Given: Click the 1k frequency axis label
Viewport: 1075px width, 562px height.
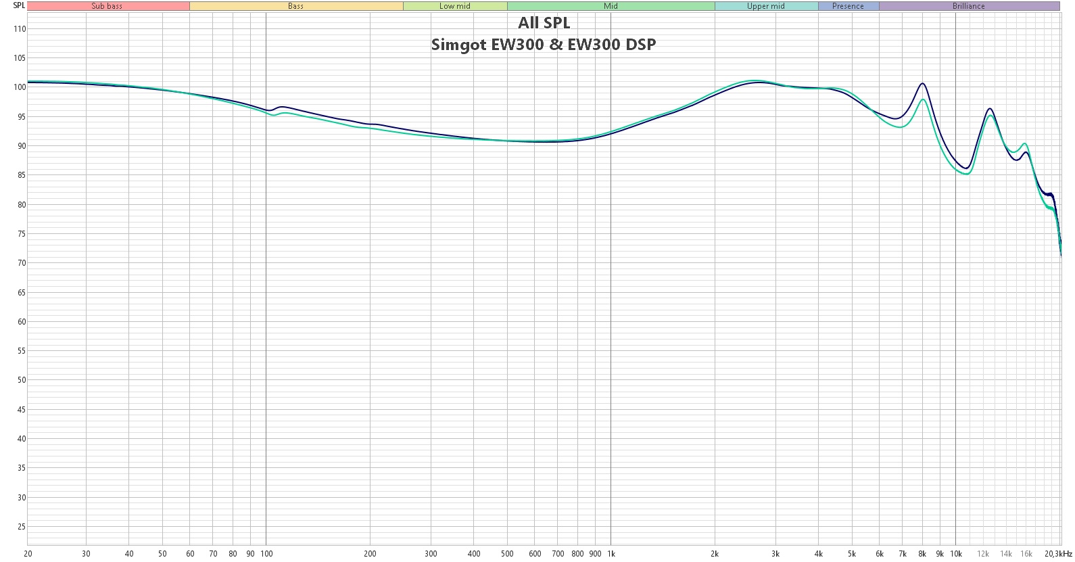Looking at the screenshot, I should [611, 554].
